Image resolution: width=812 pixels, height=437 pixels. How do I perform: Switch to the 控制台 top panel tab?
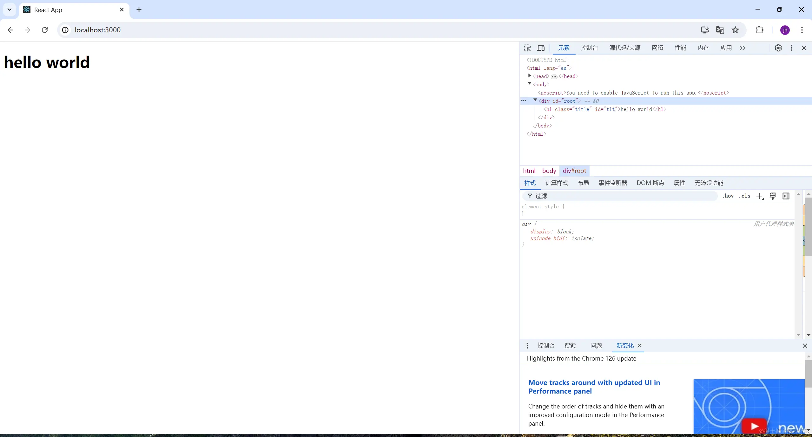click(x=589, y=48)
